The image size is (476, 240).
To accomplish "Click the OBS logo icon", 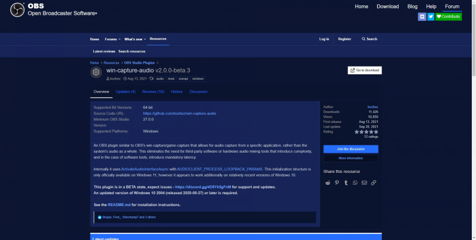I will point(17,10).
